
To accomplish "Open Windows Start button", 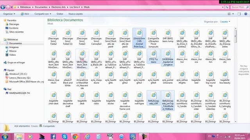I will pos(5,136).
